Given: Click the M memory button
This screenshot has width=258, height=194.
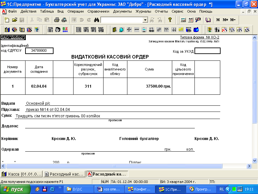Looking at the screenshot, I should point(218,20).
